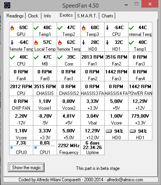Switch to the Readings tab

(15, 16)
